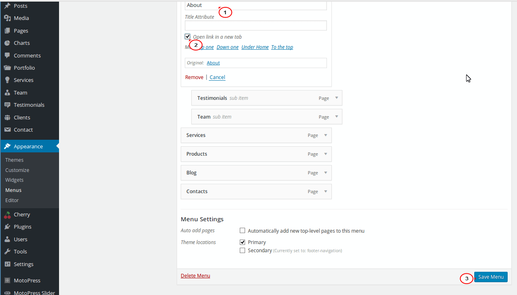
Task: Expand the Testimonials sub item options
Action: point(336,98)
